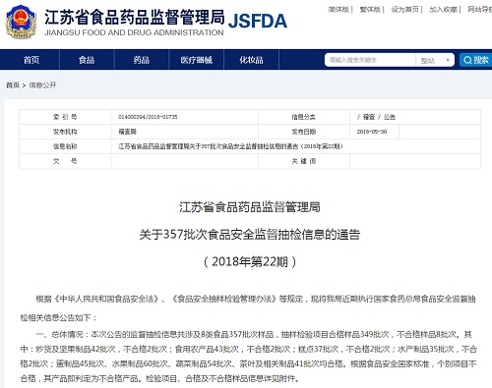Click the index number 014000394/2018-01735 cell
Viewport: 492px width, 388px height.
click(185, 117)
